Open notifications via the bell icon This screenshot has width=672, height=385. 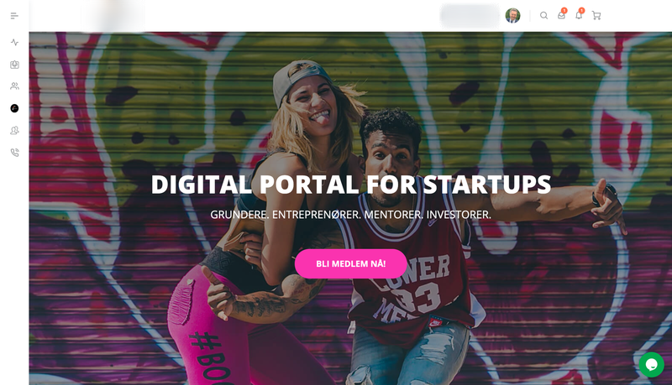[579, 15]
